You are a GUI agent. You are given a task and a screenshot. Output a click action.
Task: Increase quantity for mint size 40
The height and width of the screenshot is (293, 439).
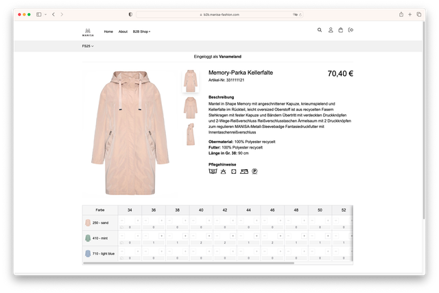(209, 235)
